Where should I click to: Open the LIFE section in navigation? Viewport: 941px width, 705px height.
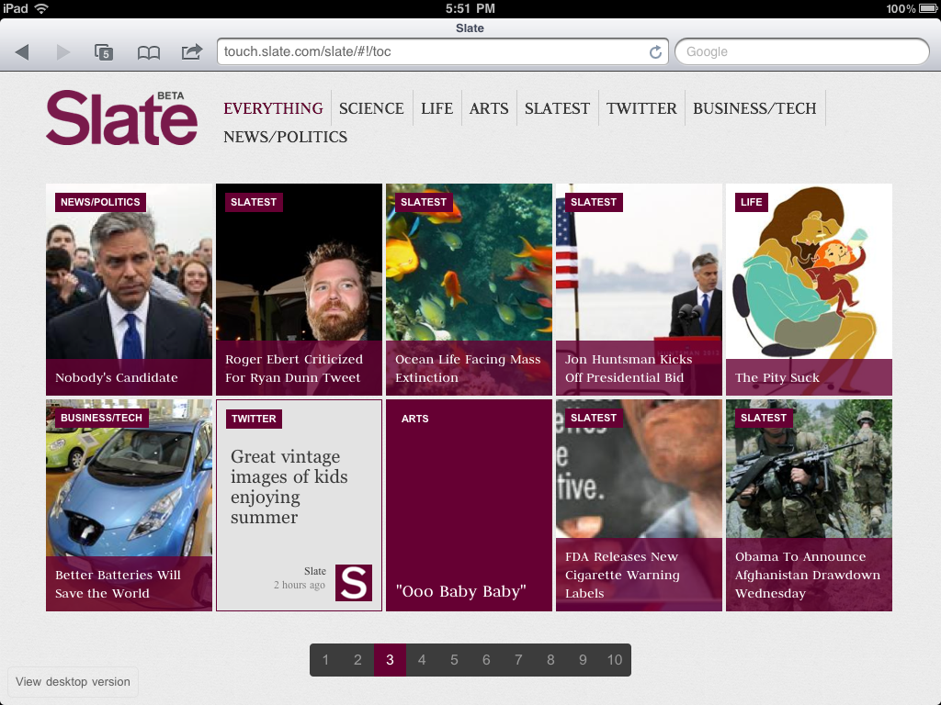point(436,108)
